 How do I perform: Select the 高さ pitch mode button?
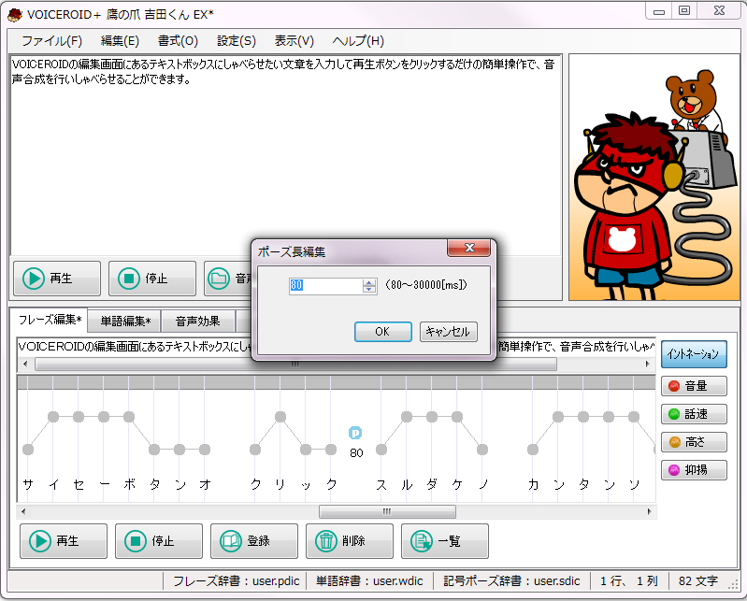(x=694, y=442)
